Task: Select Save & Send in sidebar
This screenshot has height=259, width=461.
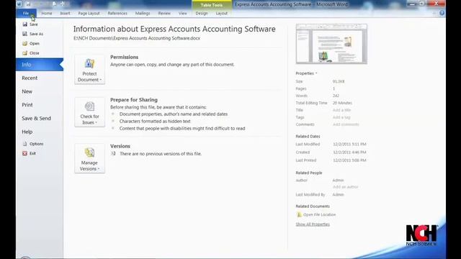Action: (36, 118)
